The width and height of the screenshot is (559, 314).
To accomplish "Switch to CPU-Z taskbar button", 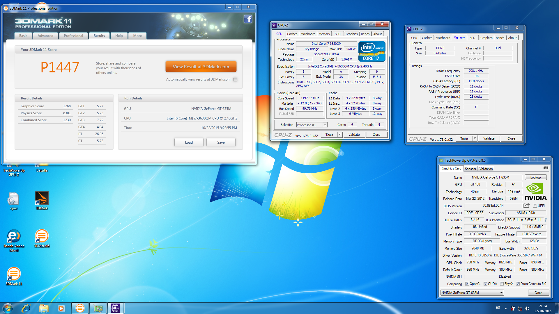I will pyautogui.click(x=115, y=308).
